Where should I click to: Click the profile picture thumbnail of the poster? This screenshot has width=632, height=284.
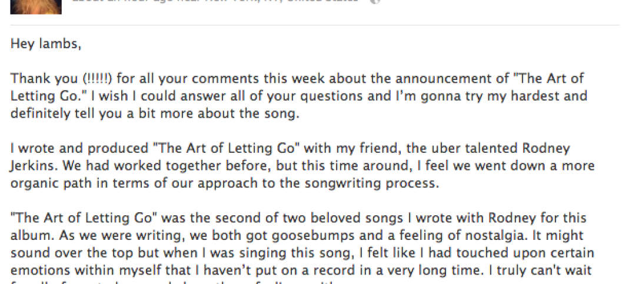(x=26, y=5)
